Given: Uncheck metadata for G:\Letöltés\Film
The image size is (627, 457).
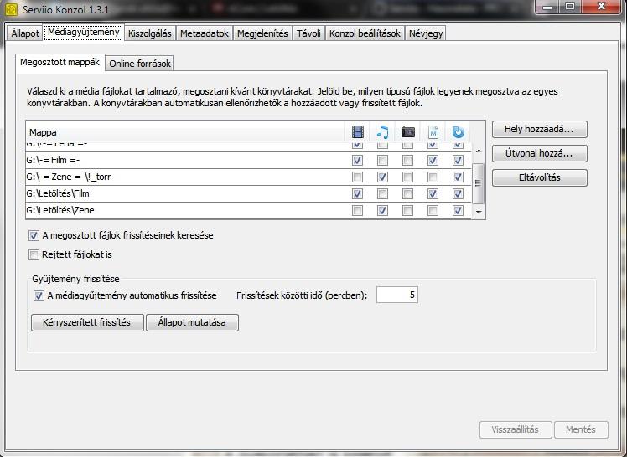Looking at the screenshot, I should coord(433,193).
